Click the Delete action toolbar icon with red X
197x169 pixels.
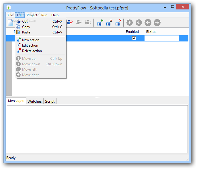(118, 23)
